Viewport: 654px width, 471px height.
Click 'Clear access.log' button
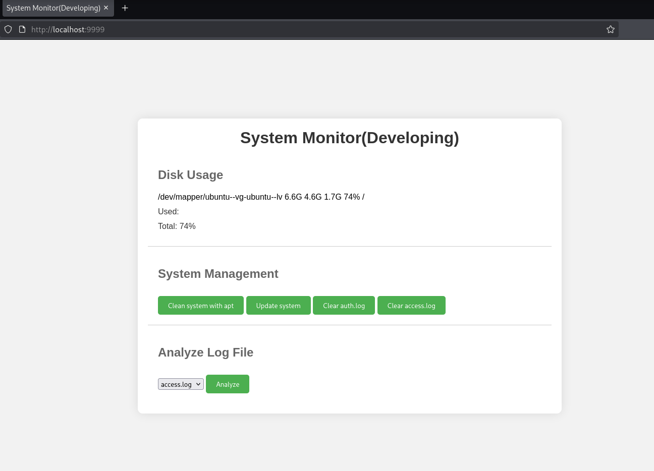pyautogui.click(x=411, y=305)
